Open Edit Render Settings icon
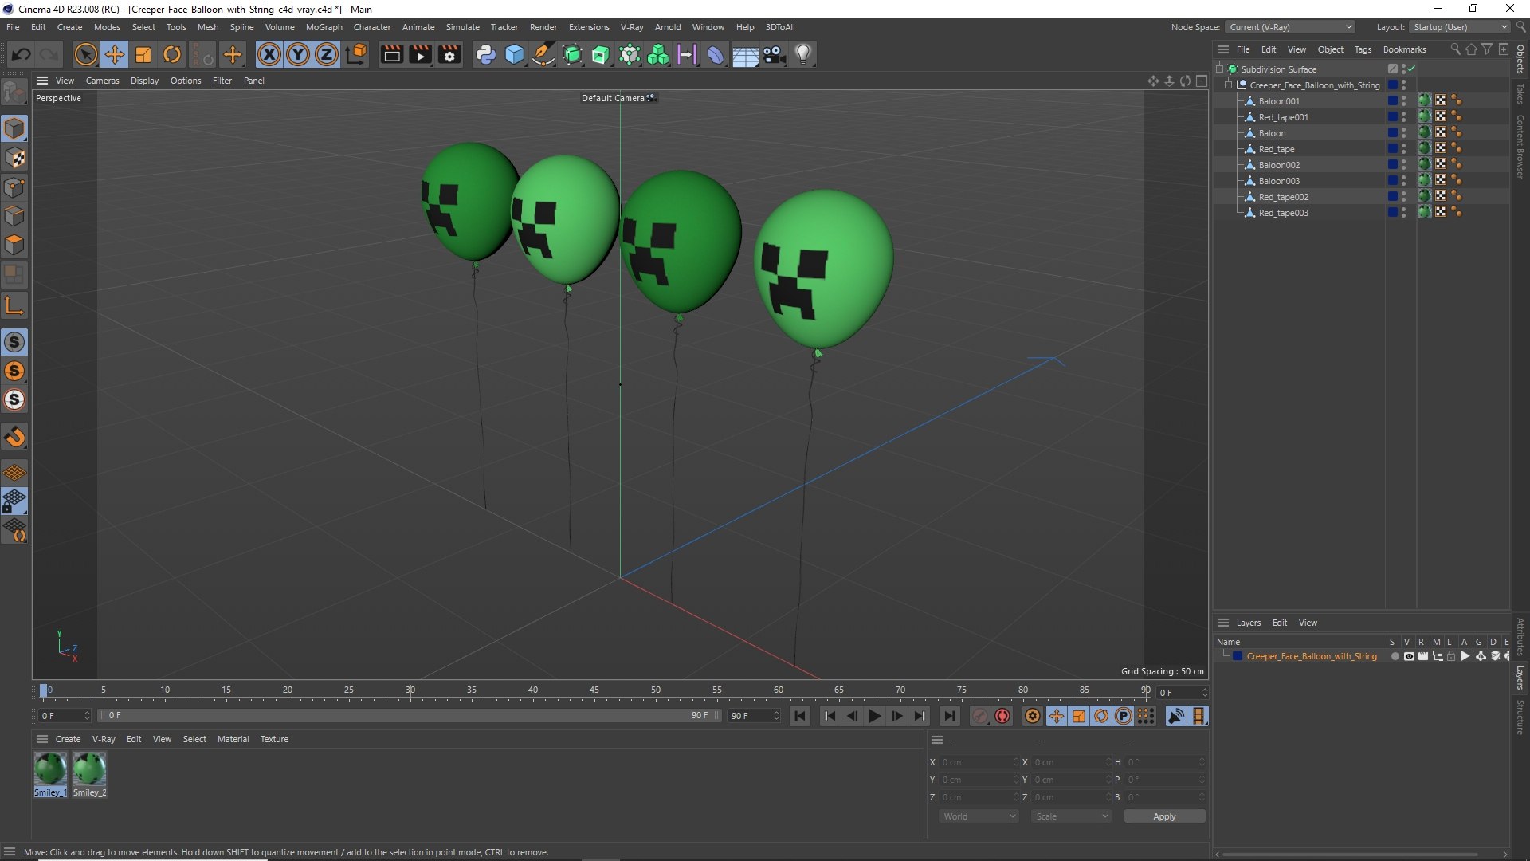Viewport: 1530px width, 861px height. coord(449,54)
